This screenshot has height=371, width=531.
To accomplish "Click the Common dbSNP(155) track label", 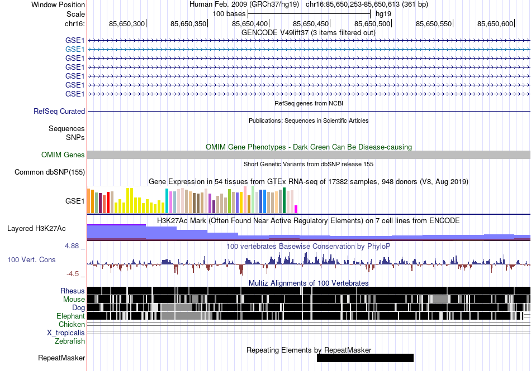I will (x=50, y=172).
